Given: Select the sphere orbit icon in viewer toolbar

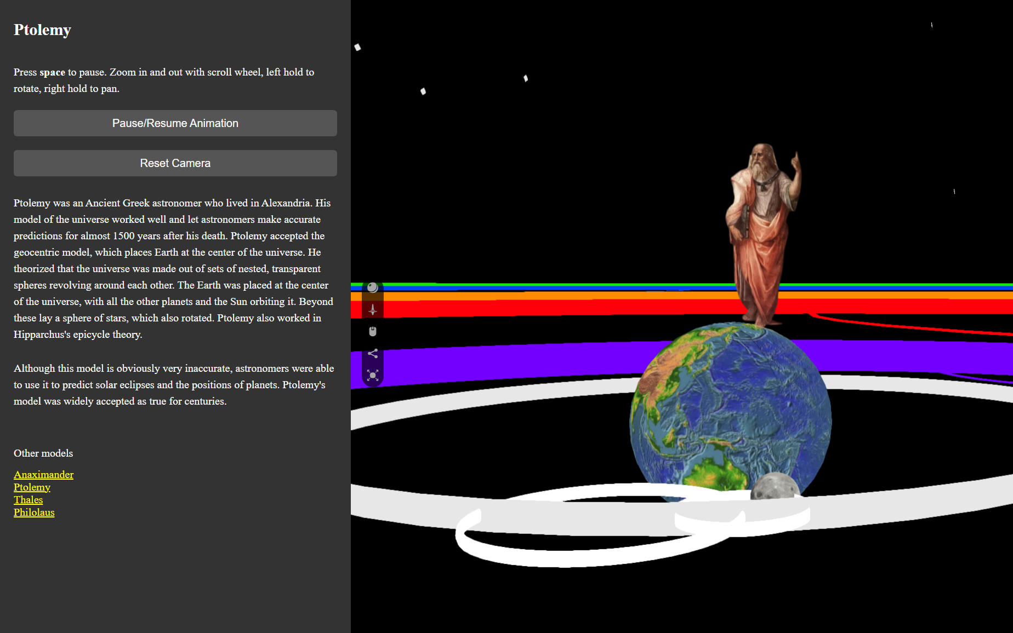Looking at the screenshot, I should pos(373,286).
